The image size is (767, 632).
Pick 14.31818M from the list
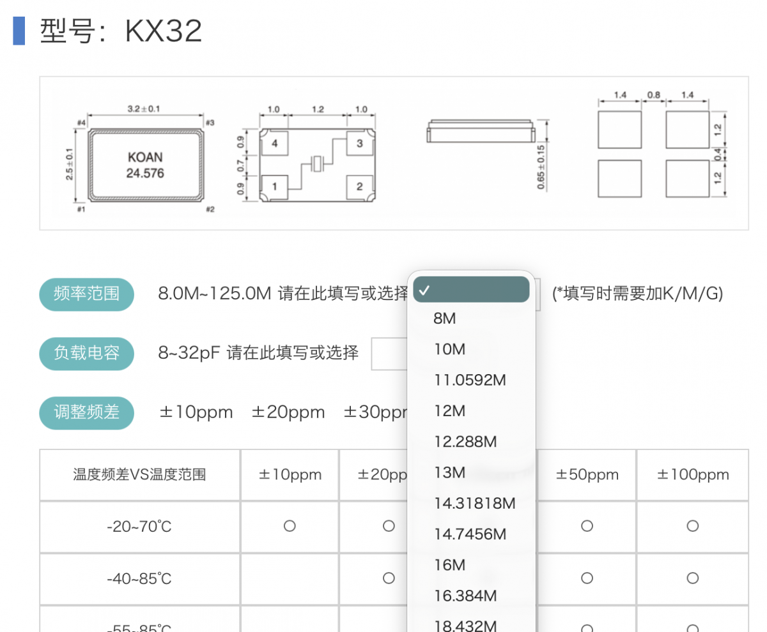tap(474, 504)
